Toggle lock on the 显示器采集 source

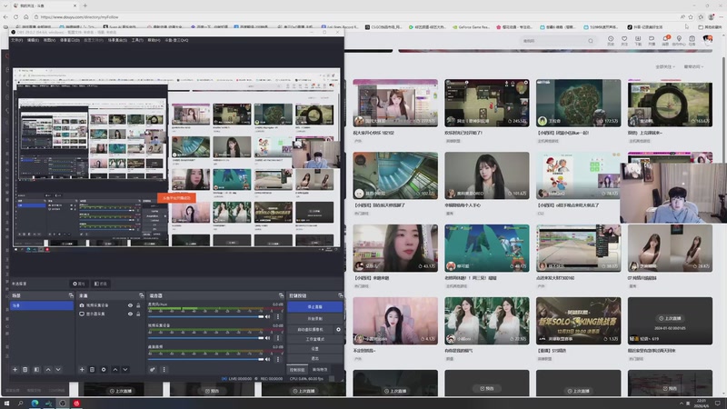pos(138,314)
